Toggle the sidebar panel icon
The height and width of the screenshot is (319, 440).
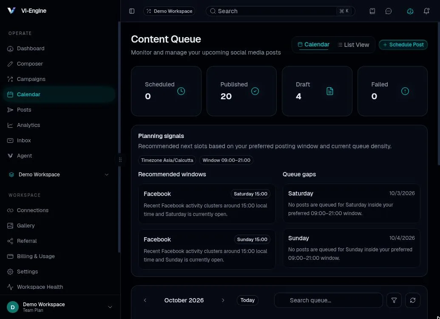coord(132,11)
